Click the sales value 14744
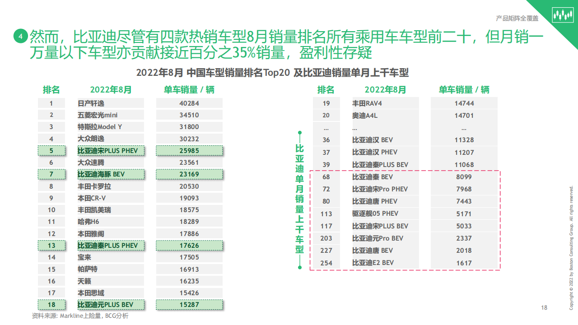The height and width of the screenshot is (325, 578). (x=464, y=103)
